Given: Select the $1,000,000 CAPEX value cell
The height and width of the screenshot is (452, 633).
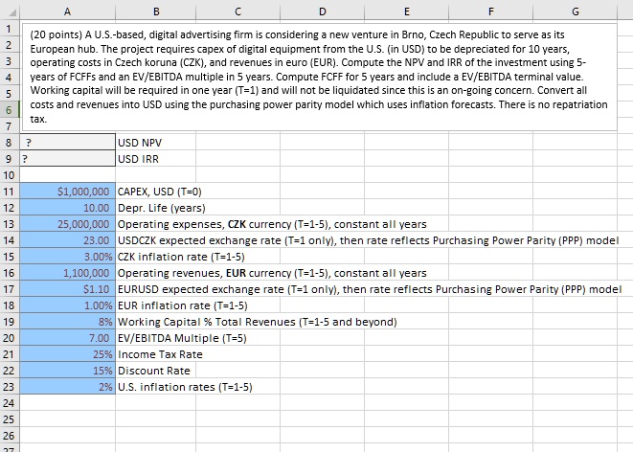Looking at the screenshot, I should point(68,192).
